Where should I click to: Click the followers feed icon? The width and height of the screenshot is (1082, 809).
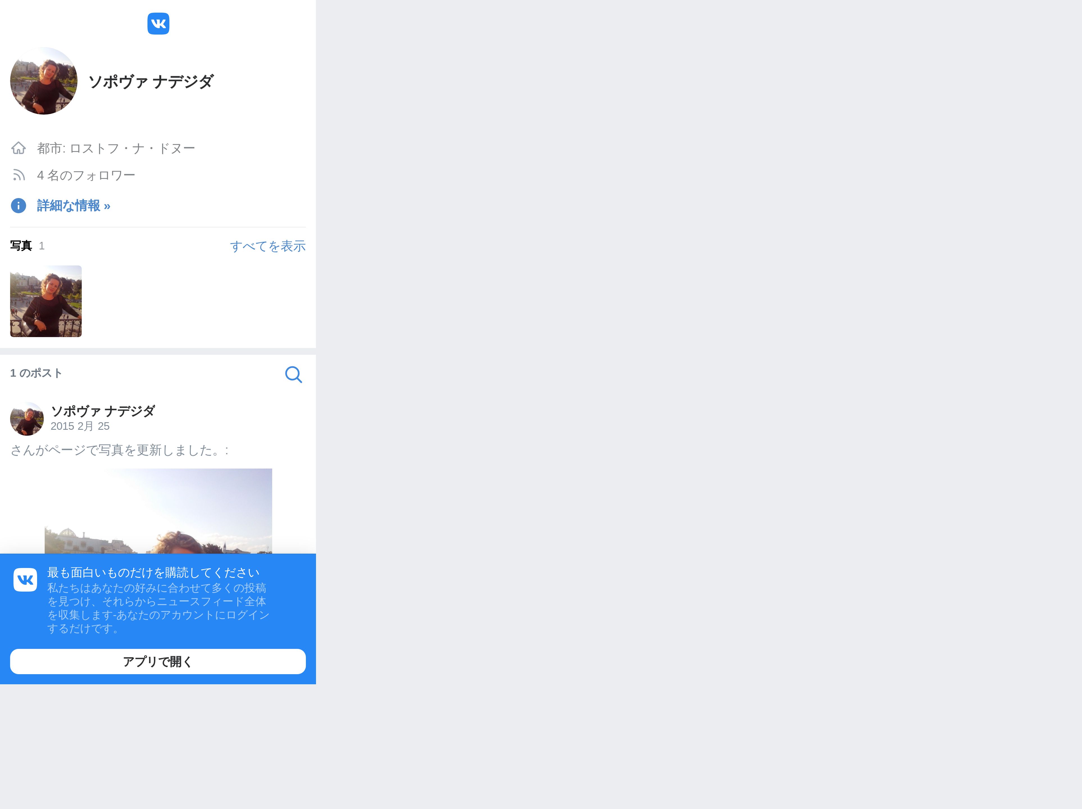coord(19,175)
